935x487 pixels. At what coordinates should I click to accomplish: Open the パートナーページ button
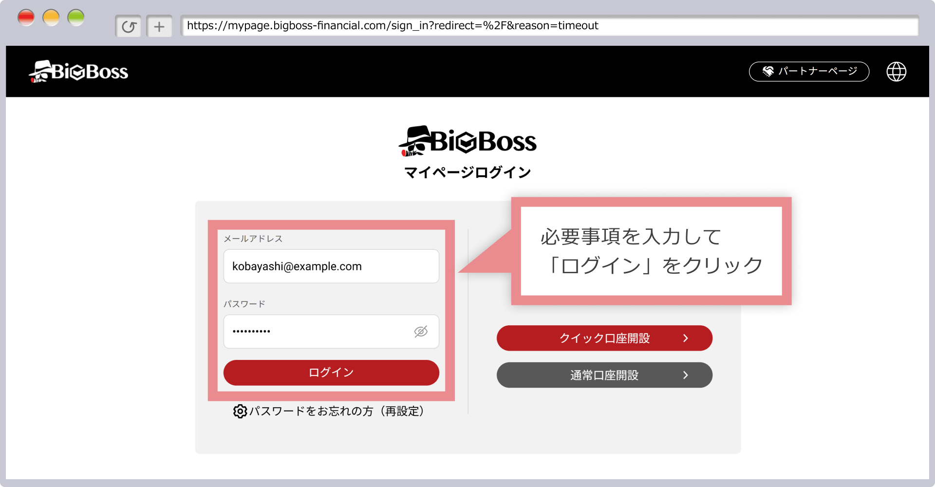click(809, 72)
